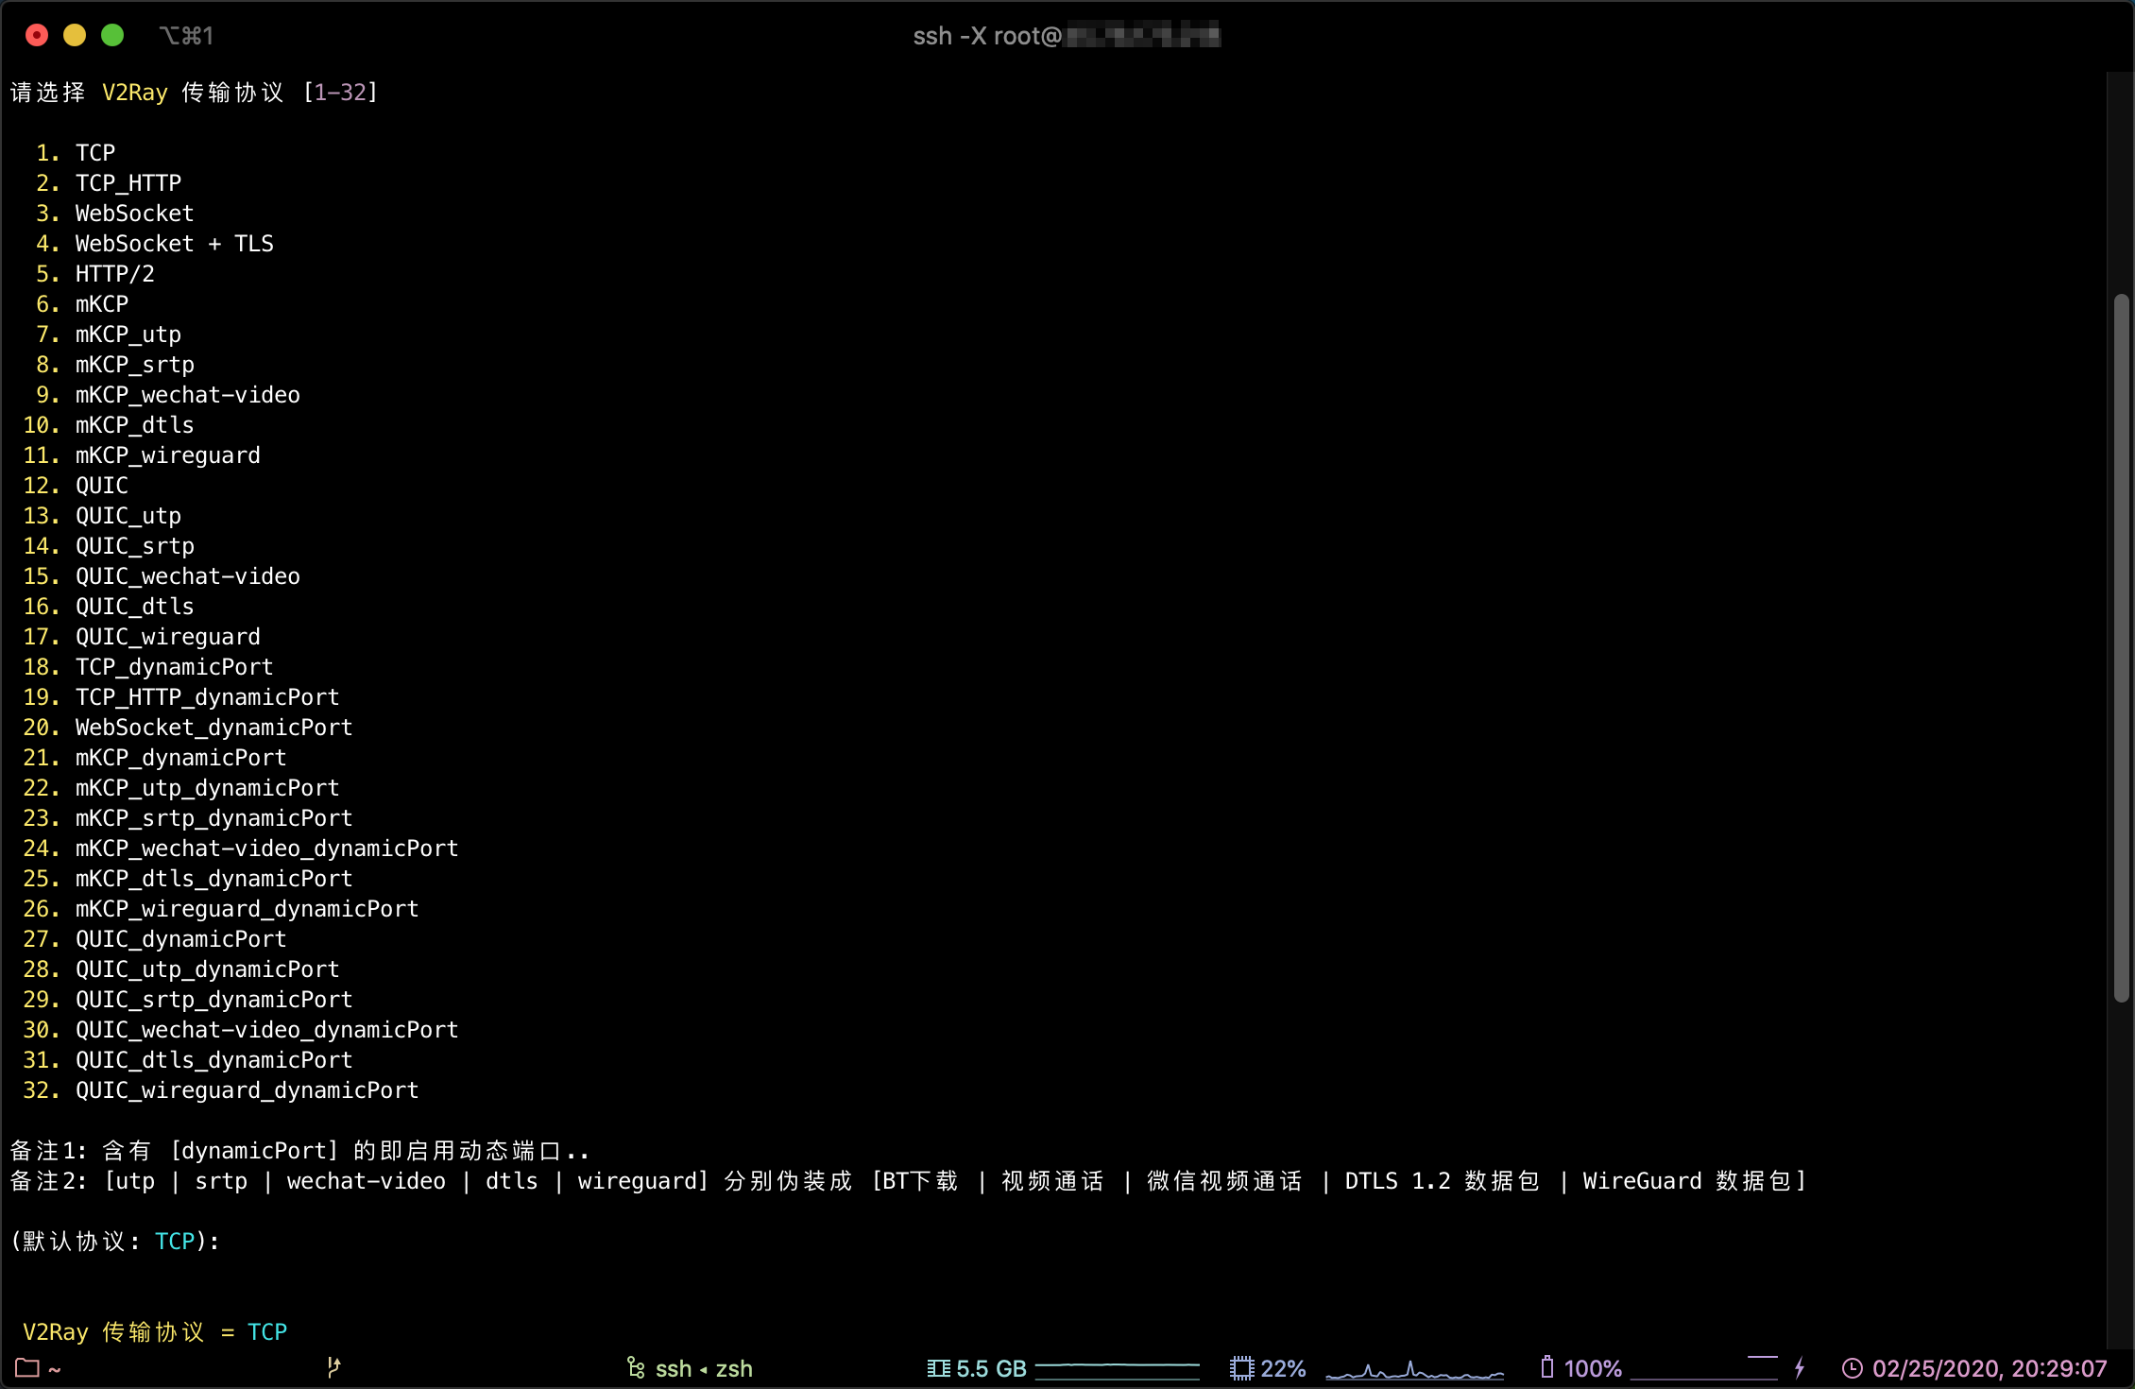
Task: Click the git branch icon in status bar
Action: (x=333, y=1367)
